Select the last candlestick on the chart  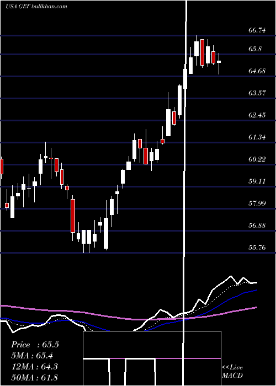pyautogui.click(x=219, y=63)
